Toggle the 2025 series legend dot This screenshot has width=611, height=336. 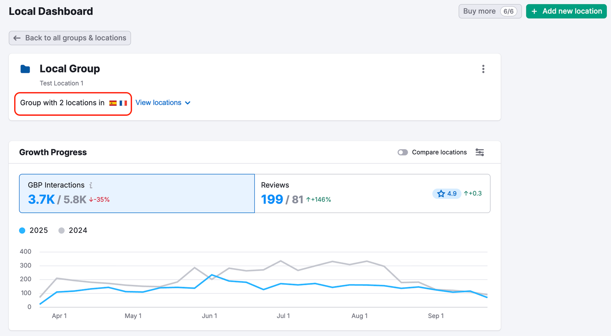pyautogui.click(x=22, y=231)
